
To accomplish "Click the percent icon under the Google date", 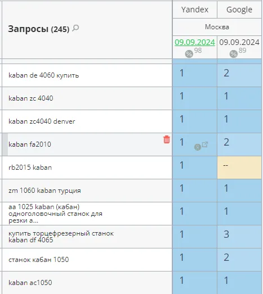I will (234, 54).
